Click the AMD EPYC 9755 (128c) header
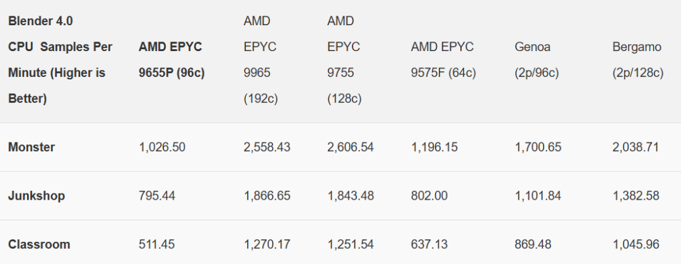Screen dimensions: 681x264 344,59
